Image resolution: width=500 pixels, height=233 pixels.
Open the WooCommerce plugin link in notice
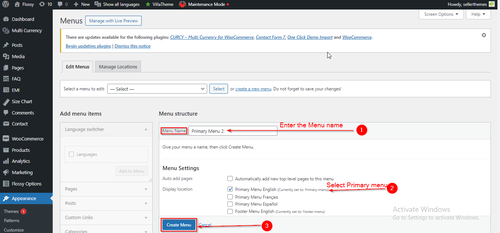point(357,37)
